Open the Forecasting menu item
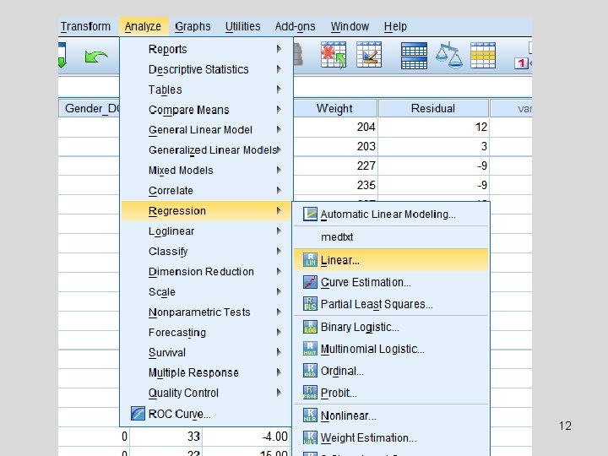The height and width of the screenshot is (456, 608). (206, 332)
